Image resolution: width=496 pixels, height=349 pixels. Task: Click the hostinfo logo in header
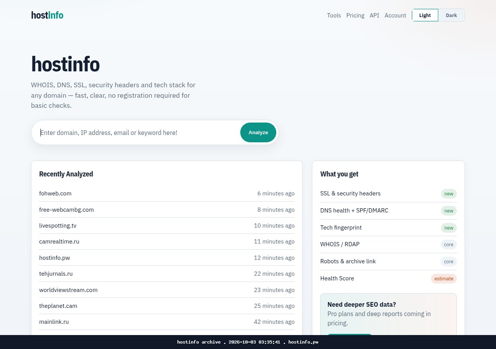coord(47,15)
